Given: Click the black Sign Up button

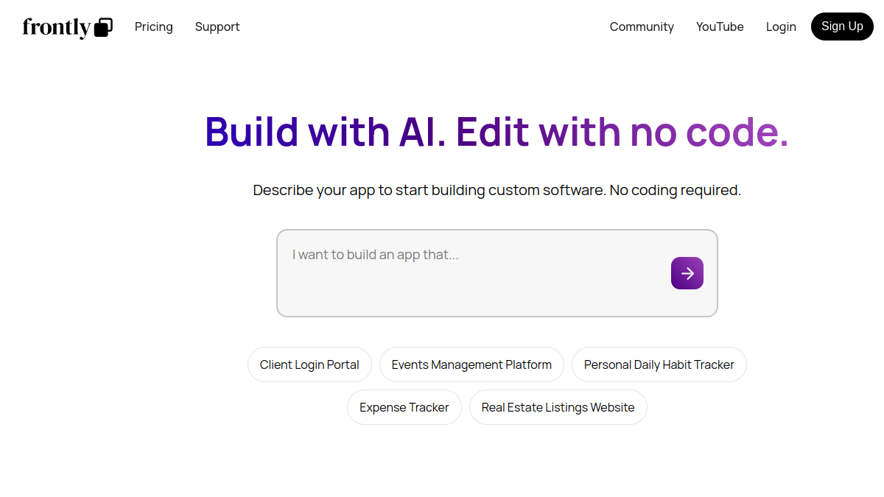Looking at the screenshot, I should coord(842,27).
